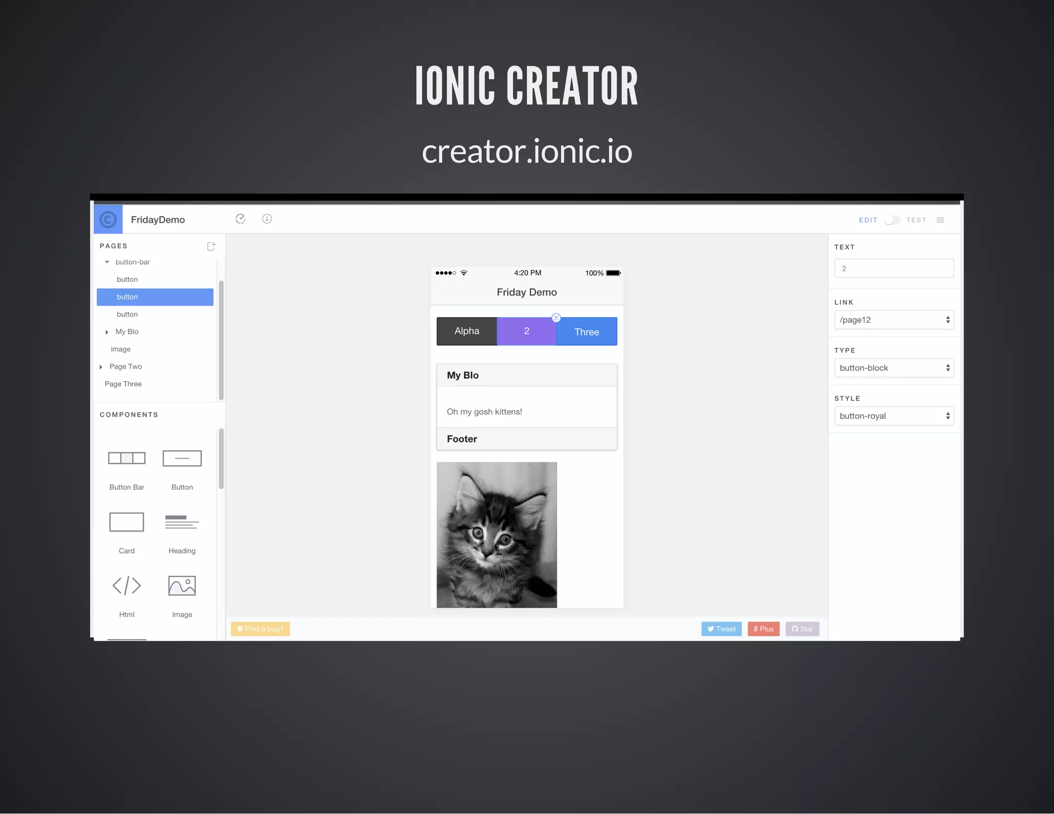Open the Type dropdown button-block
Viewport: 1054px width, 814px height.
click(x=894, y=368)
